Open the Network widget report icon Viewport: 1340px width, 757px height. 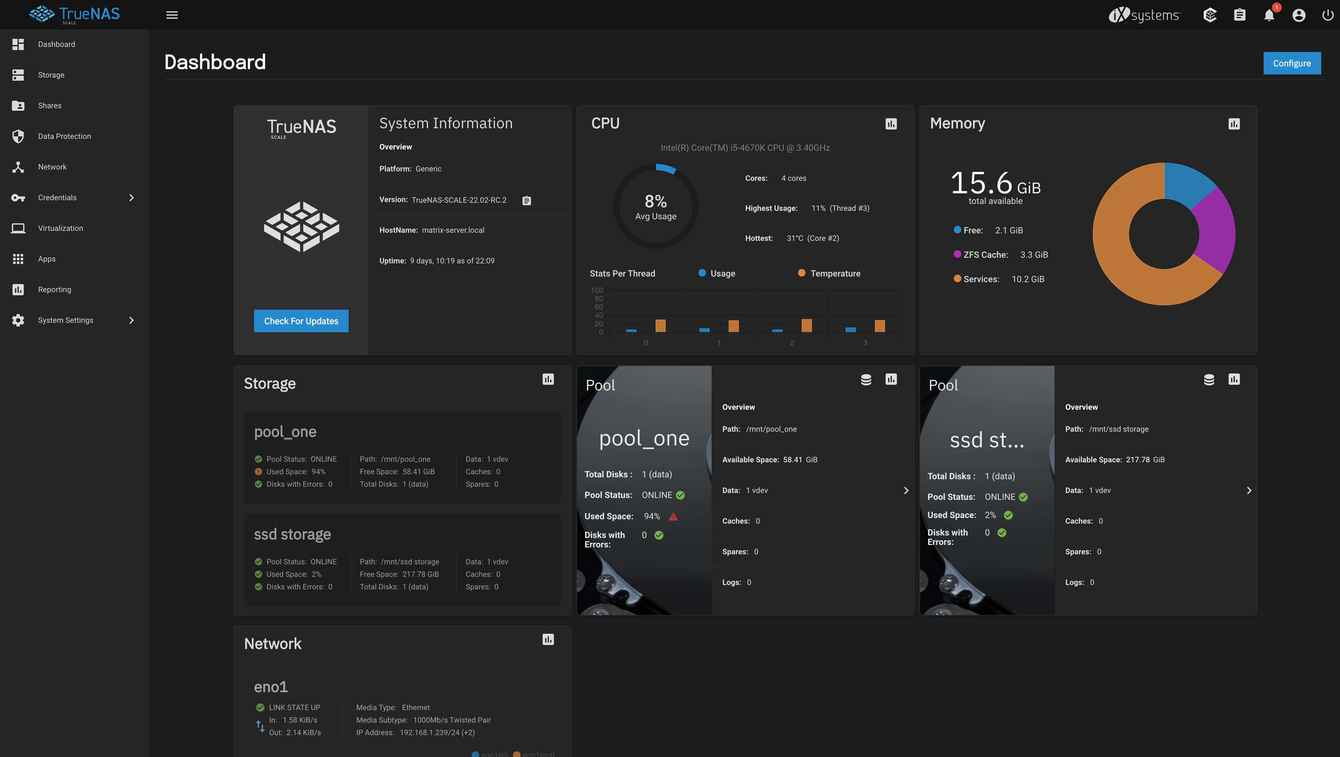tap(548, 639)
